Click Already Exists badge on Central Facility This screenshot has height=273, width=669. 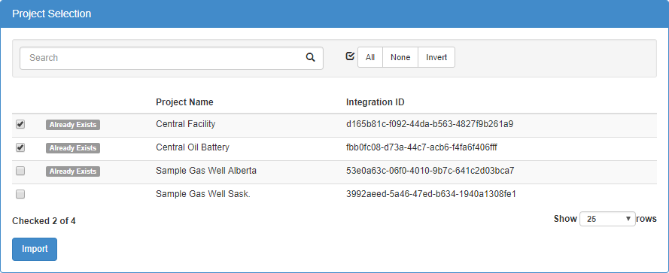point(73,125)
